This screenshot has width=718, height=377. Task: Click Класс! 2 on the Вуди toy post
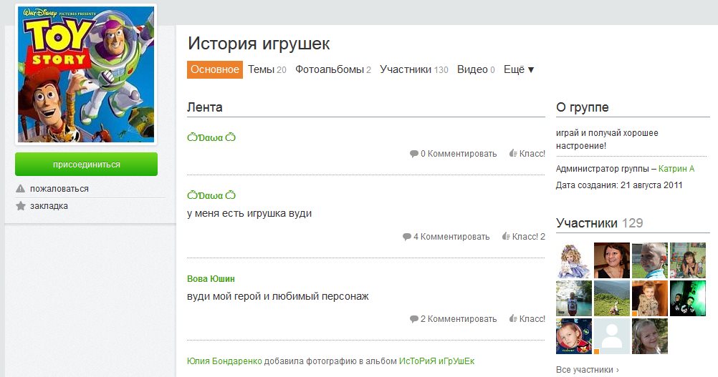point(528,237)
